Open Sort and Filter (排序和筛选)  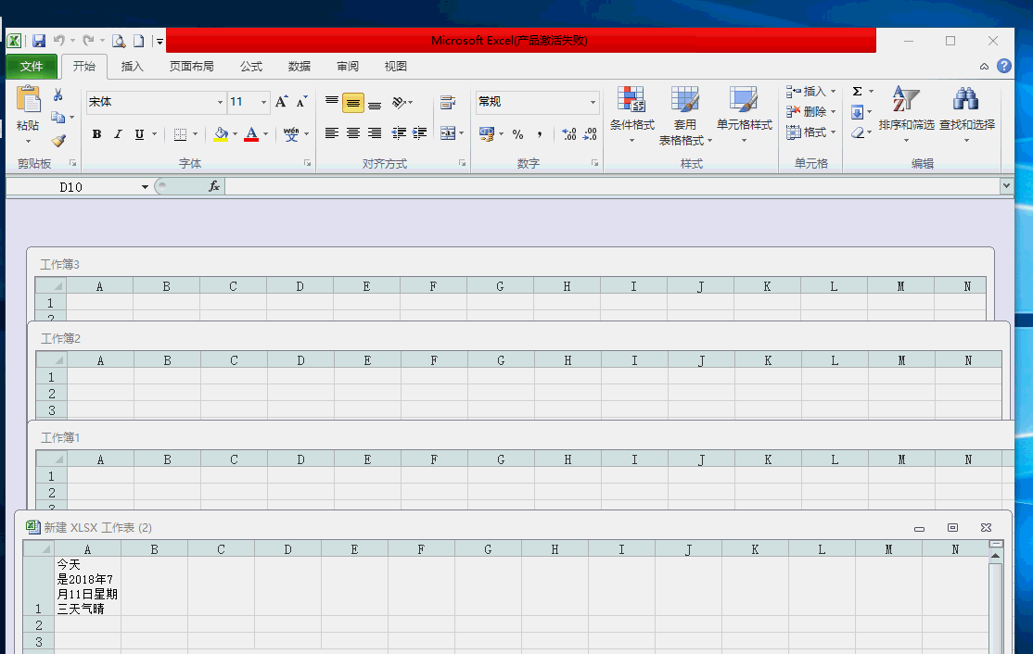[907, 113]
